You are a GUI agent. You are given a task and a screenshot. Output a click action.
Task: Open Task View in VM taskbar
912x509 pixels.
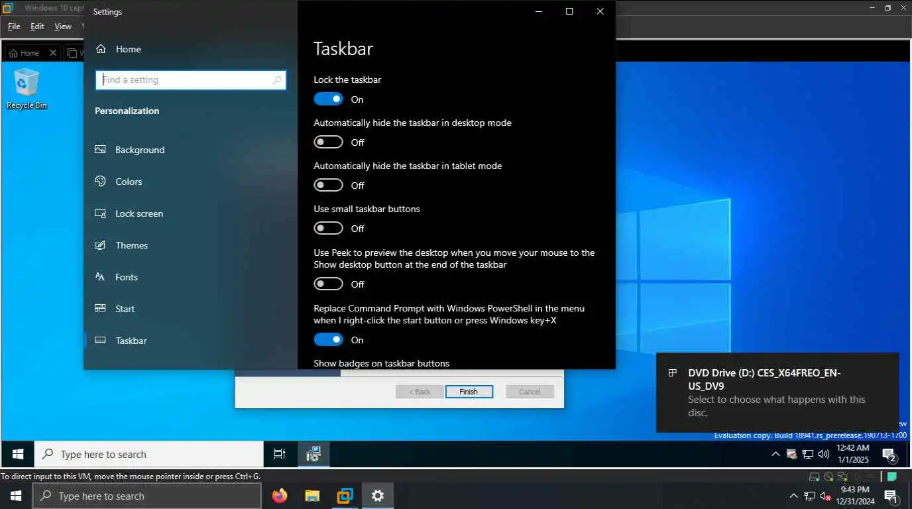tap(280, 454)
